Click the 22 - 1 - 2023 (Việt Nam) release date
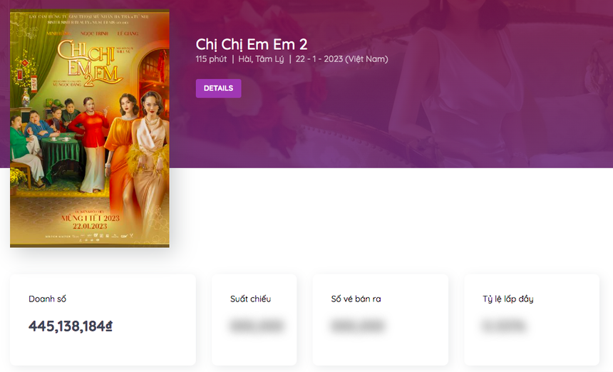 pyautogui.click(x=341, y=59)
